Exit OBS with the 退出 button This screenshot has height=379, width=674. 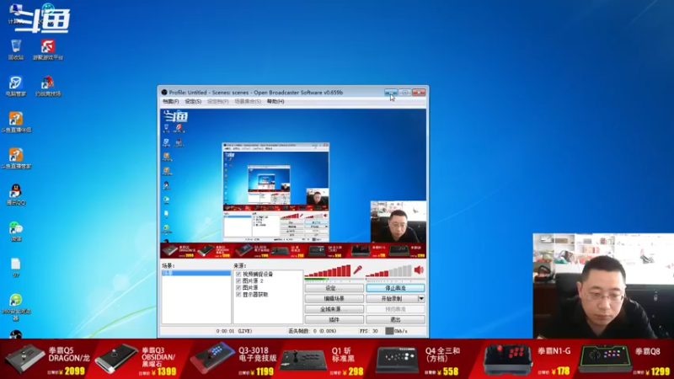[x=395, y=320]
